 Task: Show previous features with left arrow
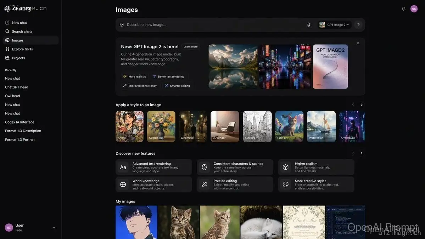(353, 153)
